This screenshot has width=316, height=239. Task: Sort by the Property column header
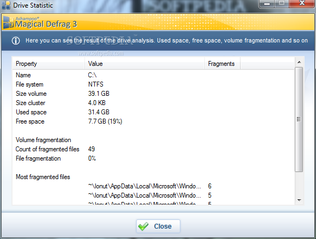pos(48,64)
